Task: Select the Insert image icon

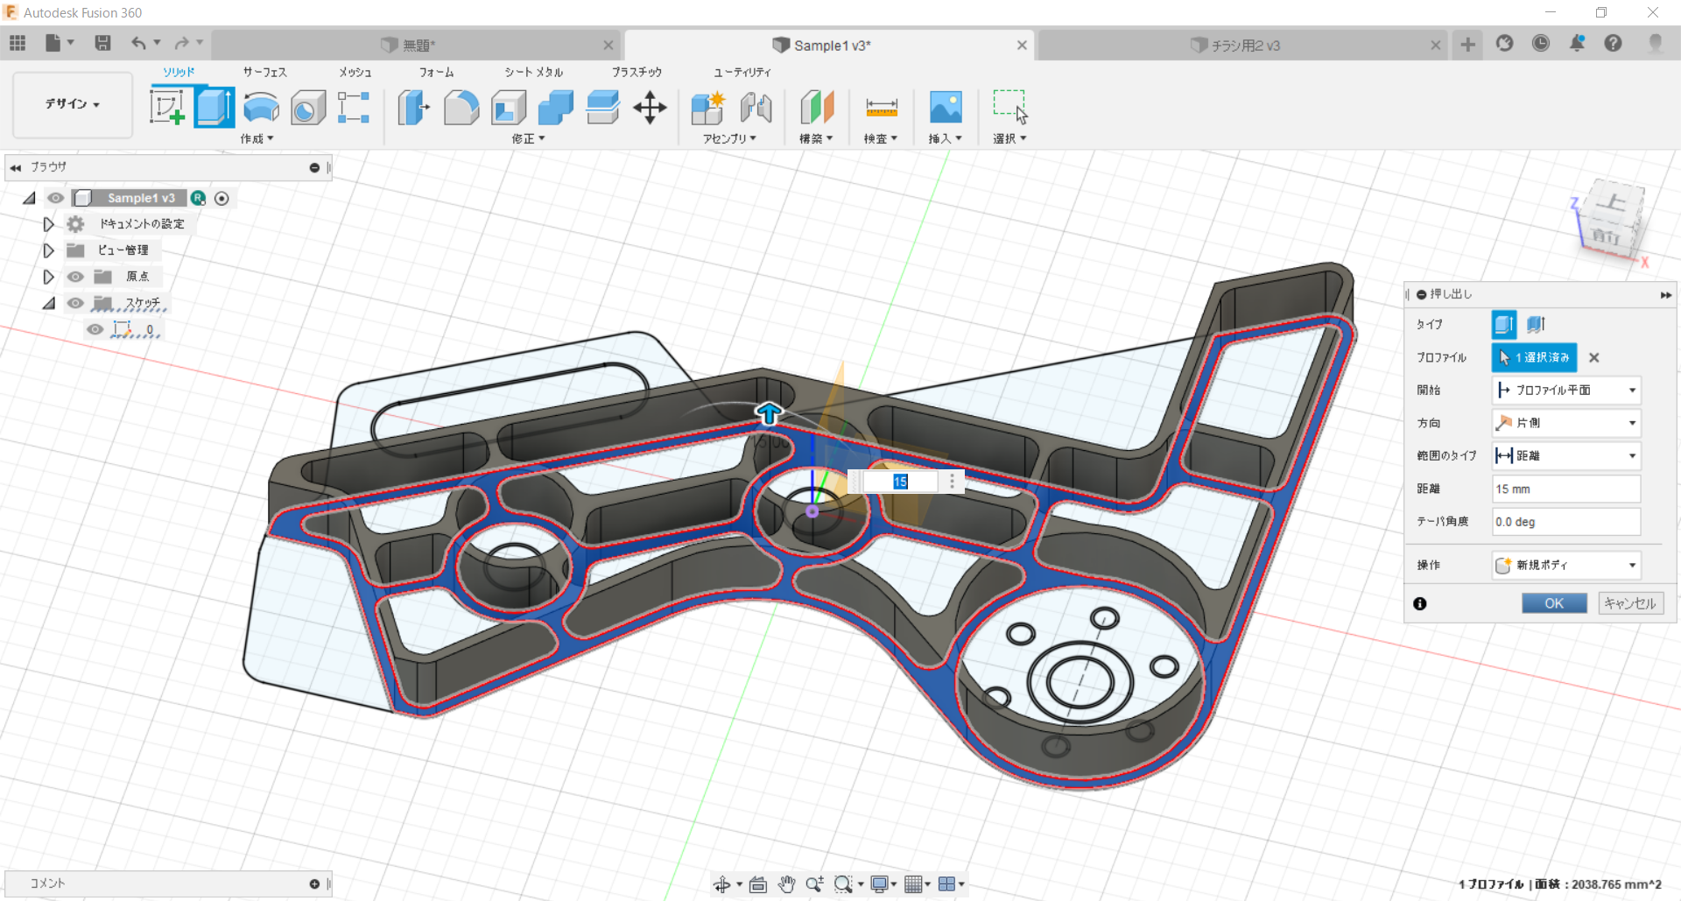Action: pos(946,108)
